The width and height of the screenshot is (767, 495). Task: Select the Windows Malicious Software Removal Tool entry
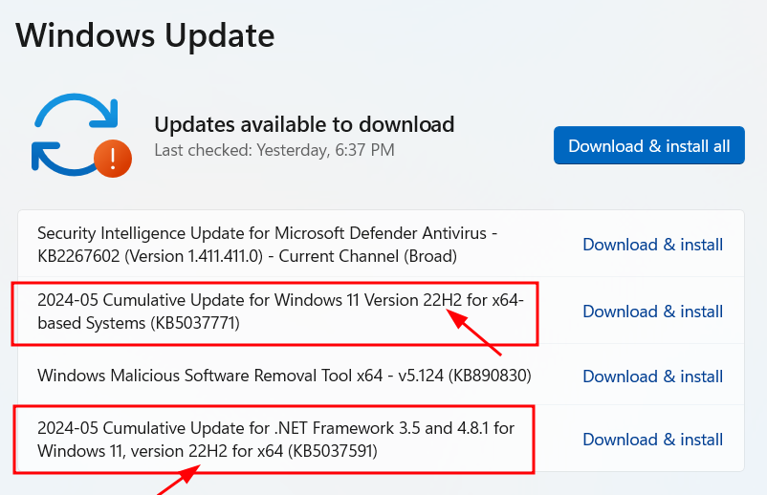[x=283, y=375]
